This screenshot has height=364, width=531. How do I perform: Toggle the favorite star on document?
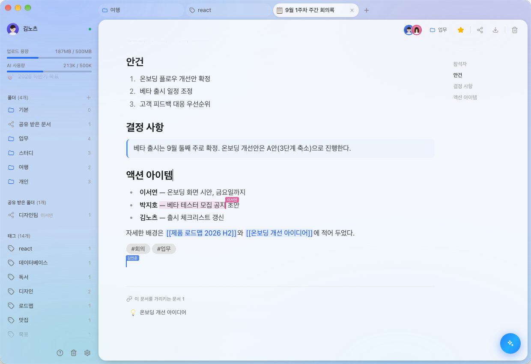(461, 30)
